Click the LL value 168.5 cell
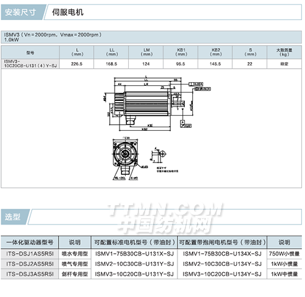 tap(111, 64)
